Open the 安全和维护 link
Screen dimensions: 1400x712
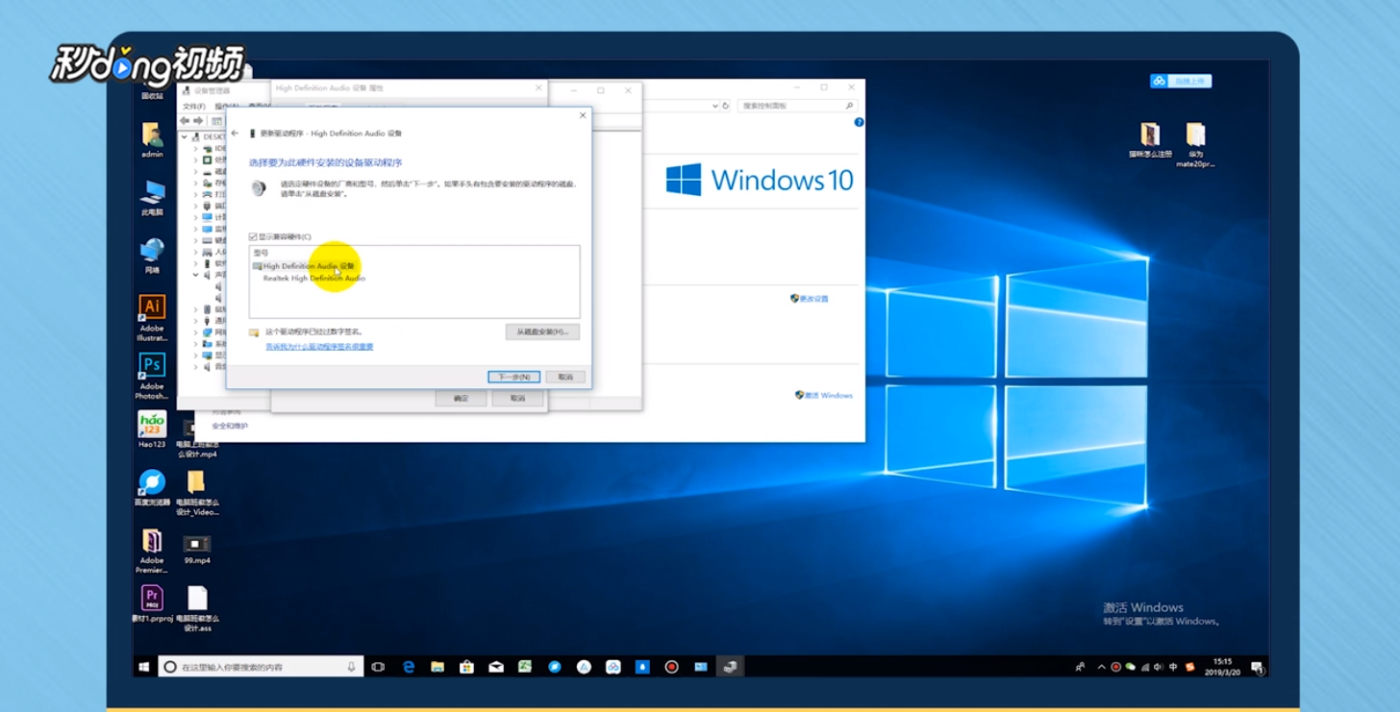pos(230,426)
